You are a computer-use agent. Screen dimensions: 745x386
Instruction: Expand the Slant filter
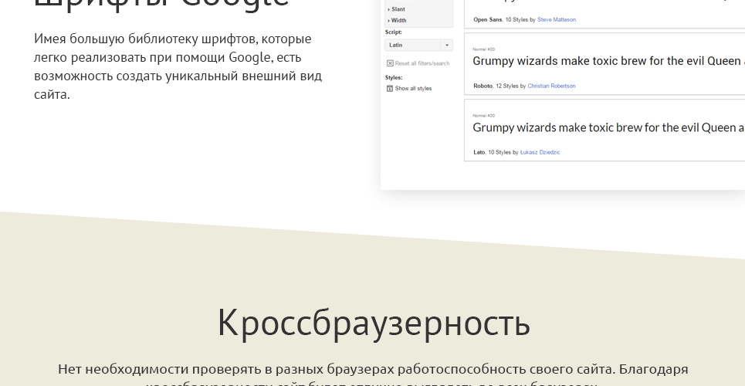[x=397, y=9]
